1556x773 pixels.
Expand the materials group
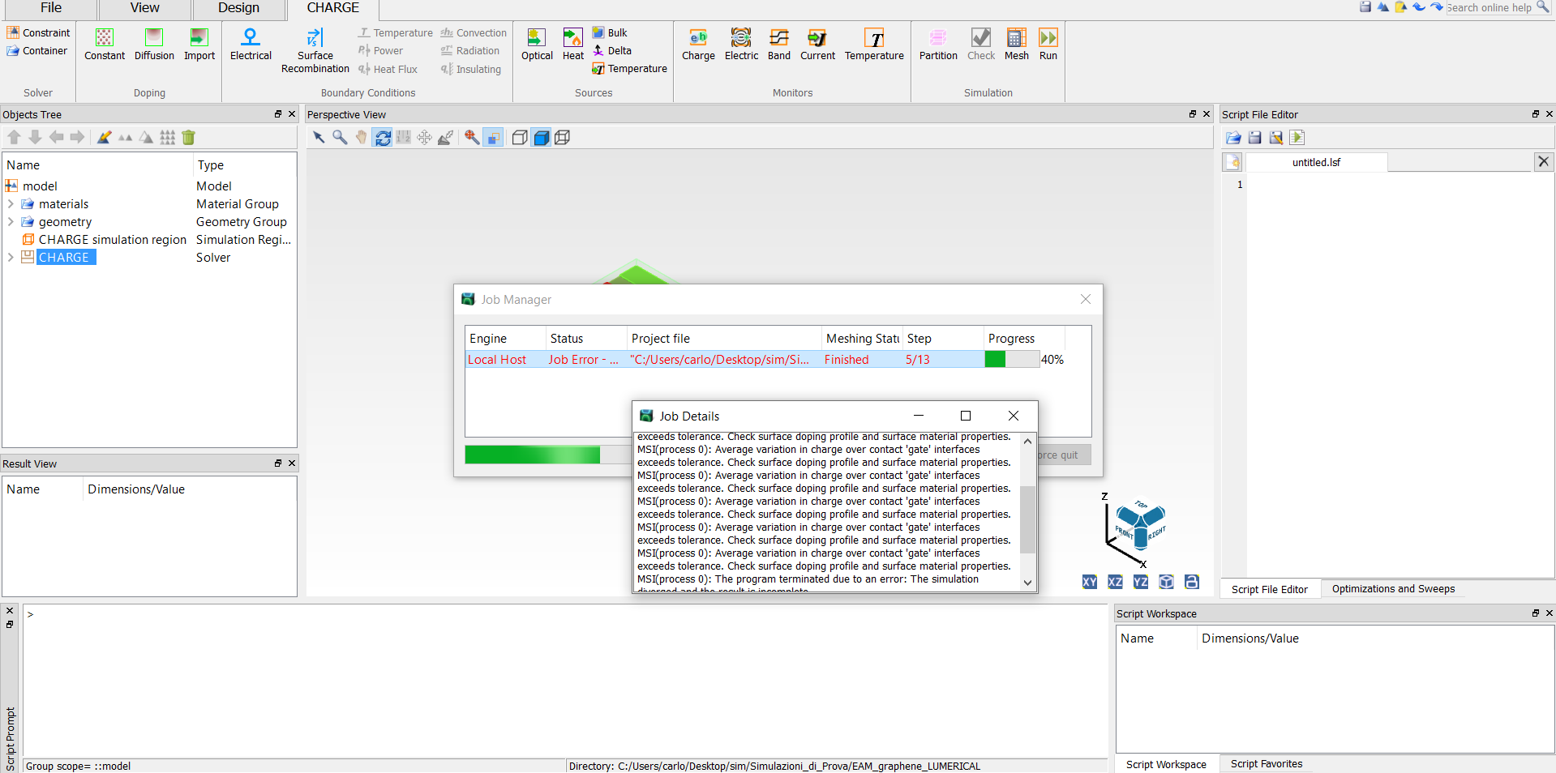pyautogui.click(x=11, y=204)
